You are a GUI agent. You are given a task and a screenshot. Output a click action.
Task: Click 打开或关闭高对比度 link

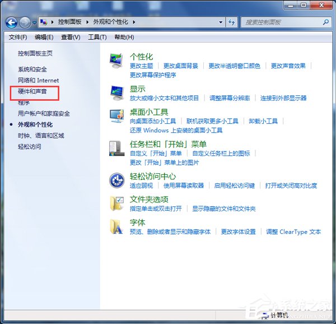(x=291, y=186)
